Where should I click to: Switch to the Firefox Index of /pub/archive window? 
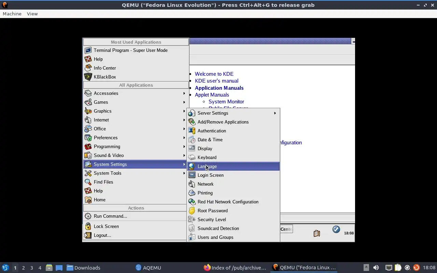(x=235, y=268)
